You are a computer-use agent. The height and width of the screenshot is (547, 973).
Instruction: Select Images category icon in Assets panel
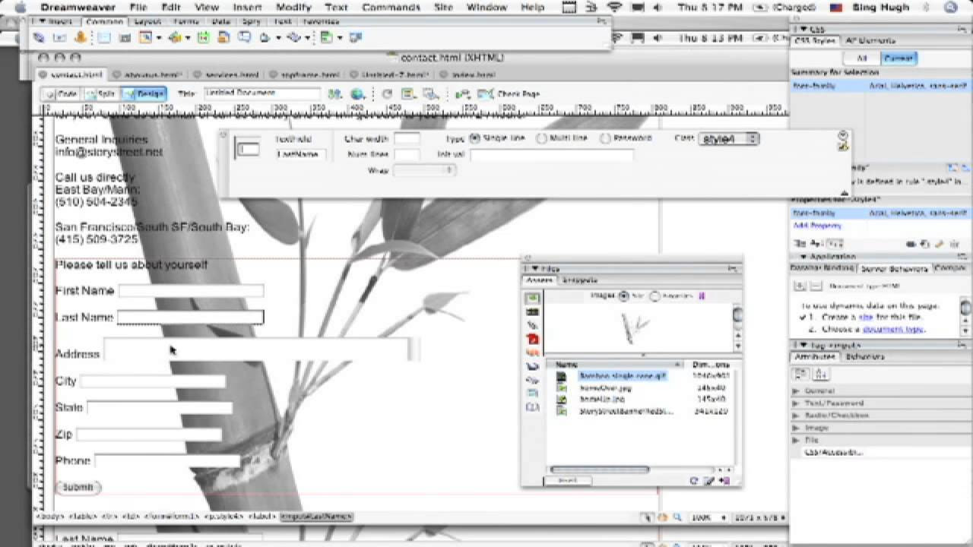pos(533,299)
